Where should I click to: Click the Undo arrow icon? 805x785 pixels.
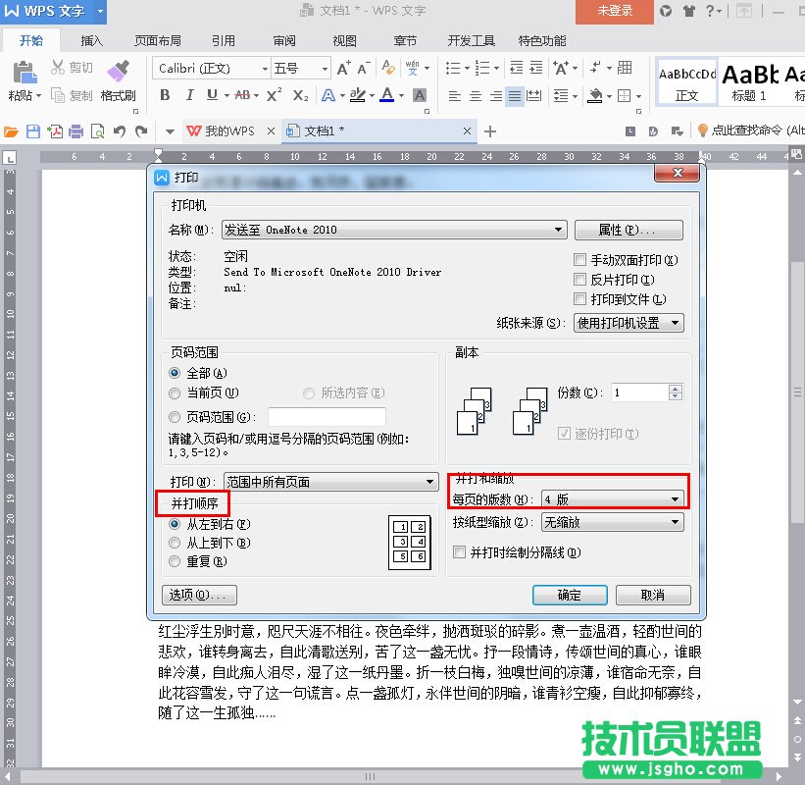pyautogui.click(x=120, y=131)
